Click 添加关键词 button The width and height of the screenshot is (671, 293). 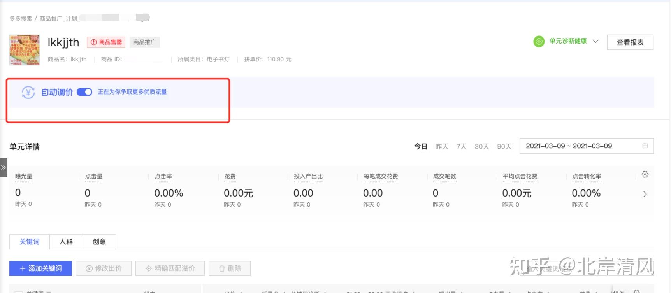40,268
